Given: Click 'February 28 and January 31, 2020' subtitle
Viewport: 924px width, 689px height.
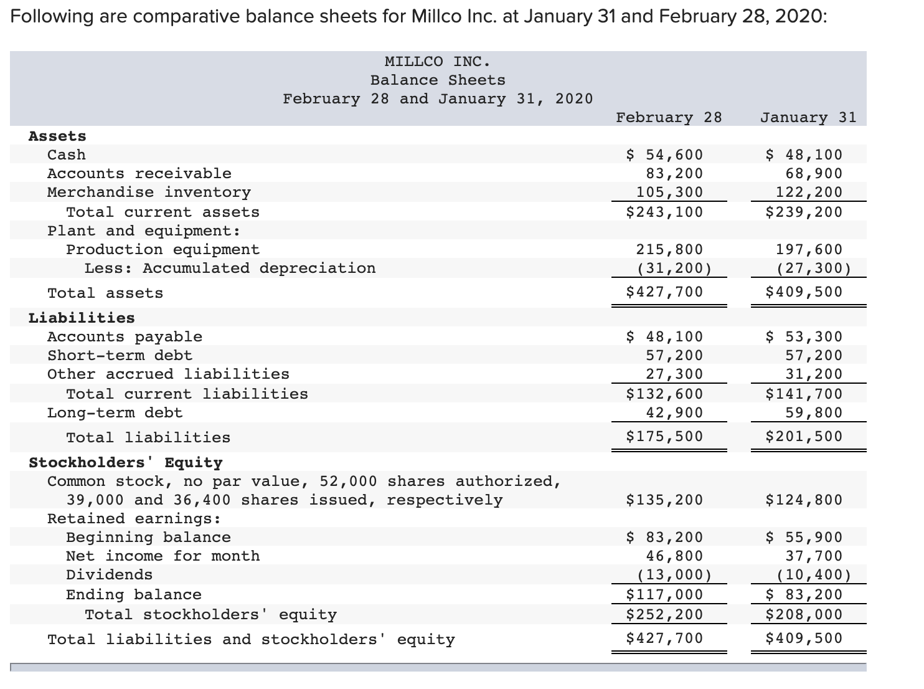Looking at the screenshot, I should click(438, 99).
